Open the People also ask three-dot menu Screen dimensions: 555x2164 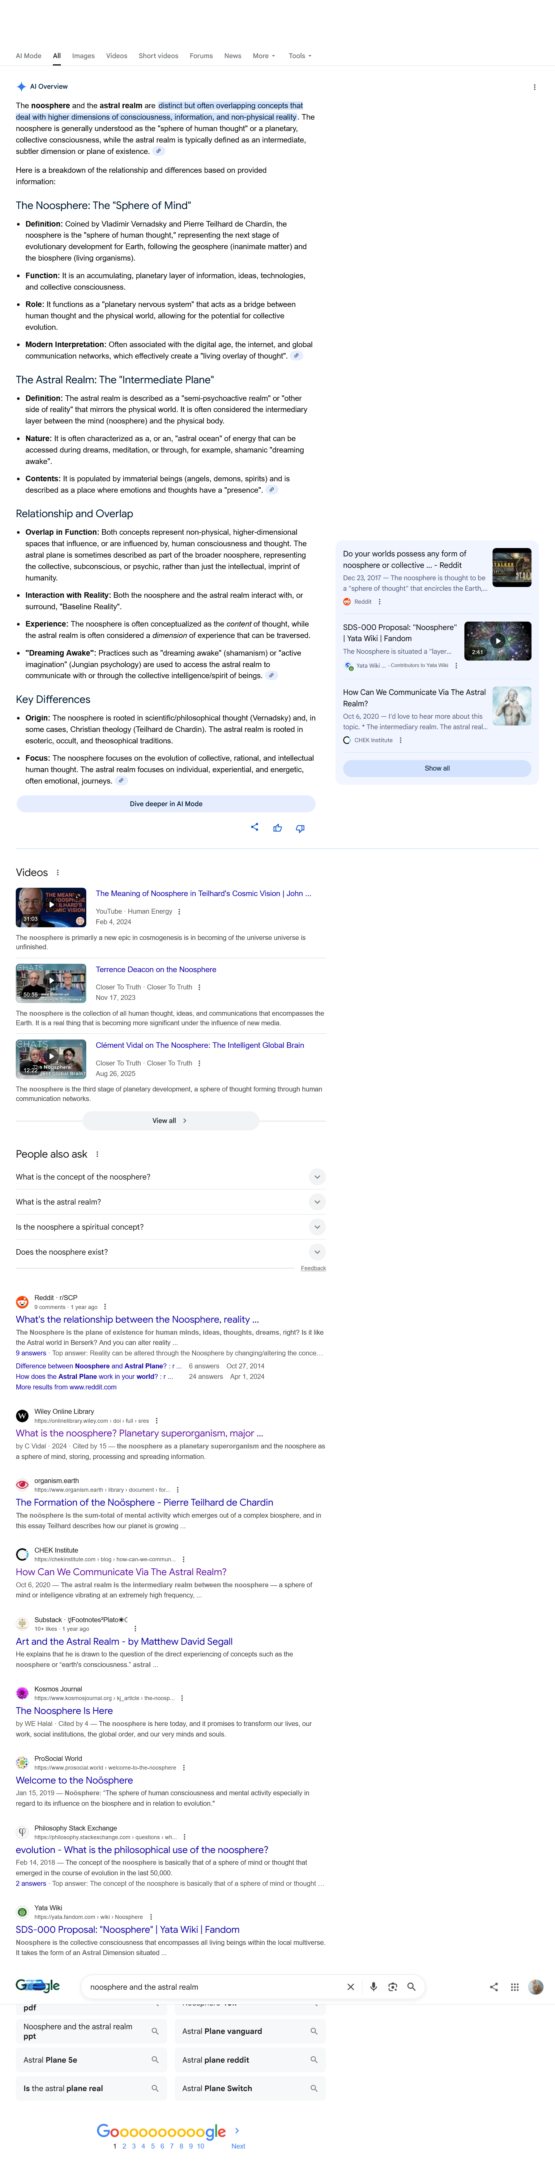click(97, 1154)
